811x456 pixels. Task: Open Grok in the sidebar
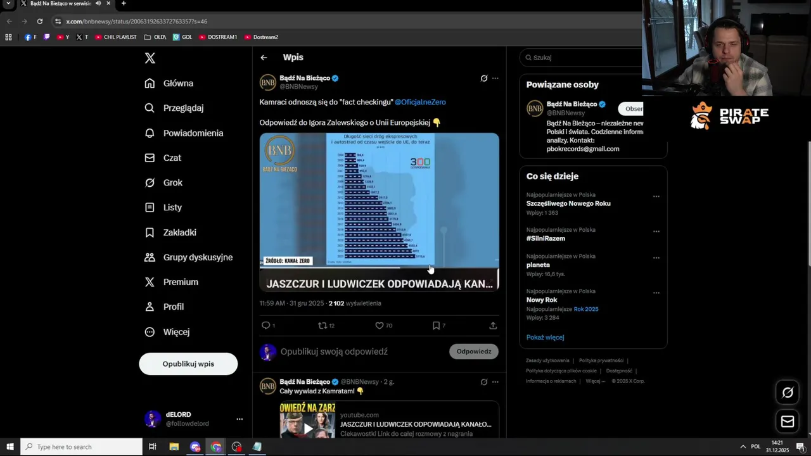[x=163, y=182]
